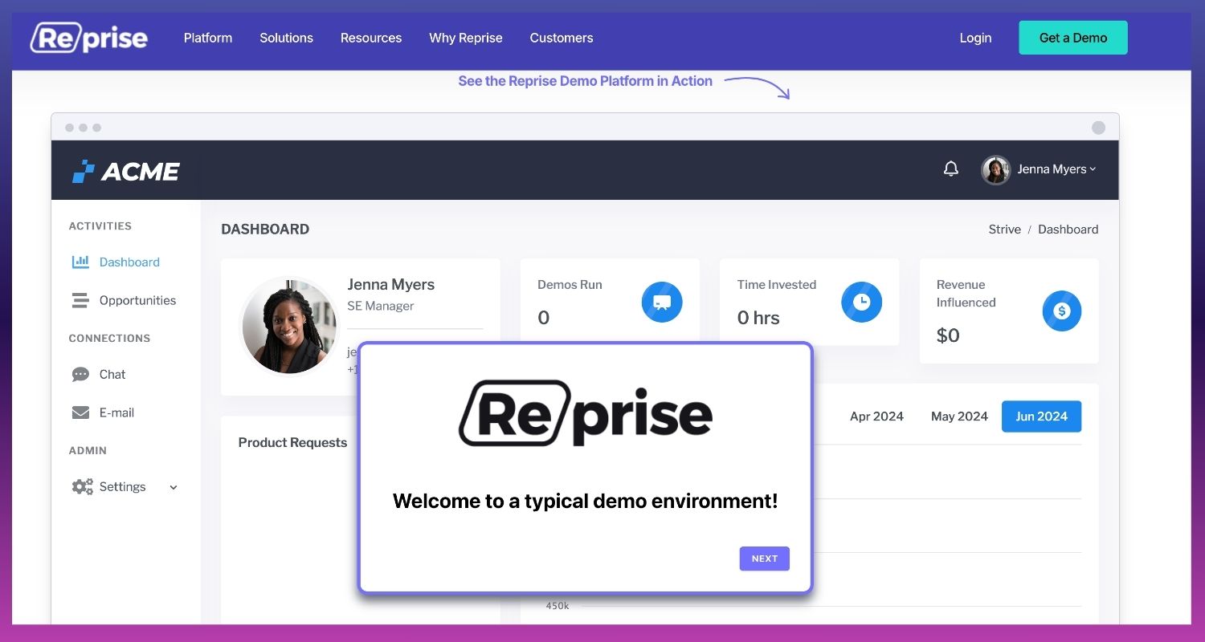Open notifications bell icon
This screenshot has height=642, width=1205.
(951, 169)
